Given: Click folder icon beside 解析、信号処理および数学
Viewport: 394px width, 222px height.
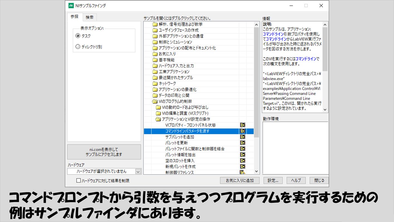Looking at the screenshot, I should pyautogui.click(x=155, y=24).
